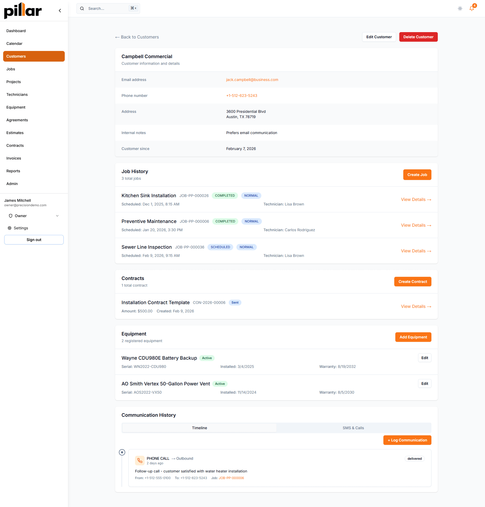Open Invoices in the sidebar
This screenshot has width=485, height=507.
14,158
